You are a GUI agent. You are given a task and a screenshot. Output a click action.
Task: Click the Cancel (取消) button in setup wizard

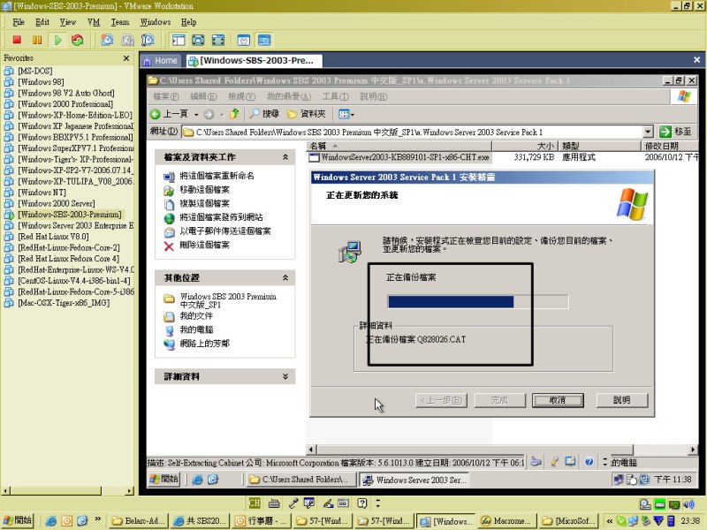(x=558, y=400)
